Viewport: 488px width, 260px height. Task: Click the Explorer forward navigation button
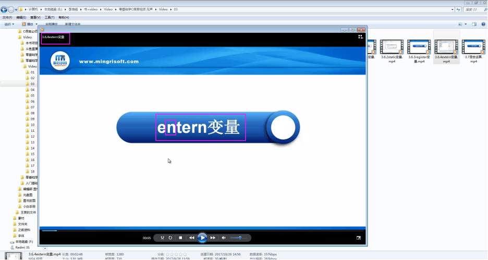[11, 10]
